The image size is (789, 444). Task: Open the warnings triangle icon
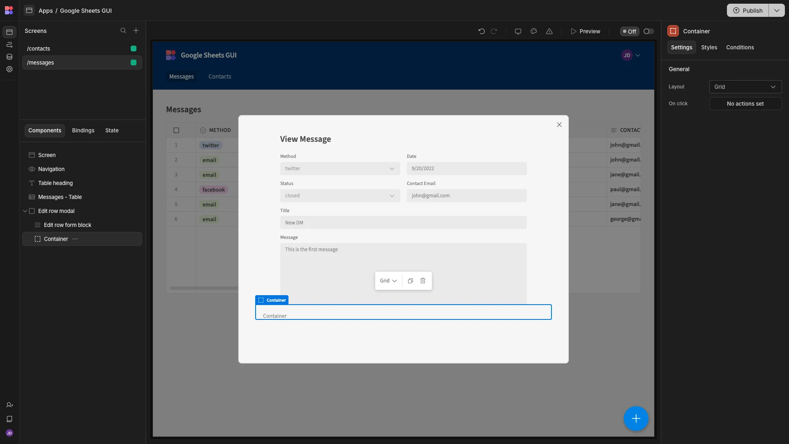pos(549,31)
